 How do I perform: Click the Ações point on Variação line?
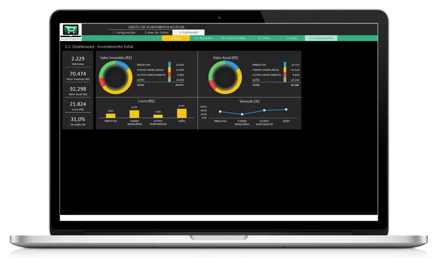[x=286, y=110]
